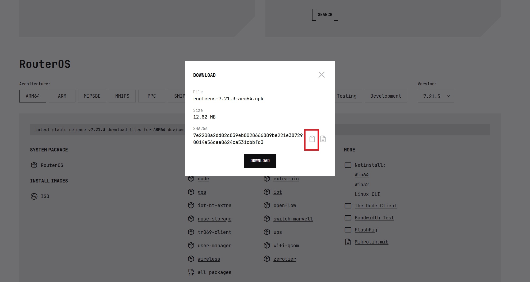This screenshot has height=282, width=530.
Task: Download the tr069-client package
Action: tap(215, 232)
